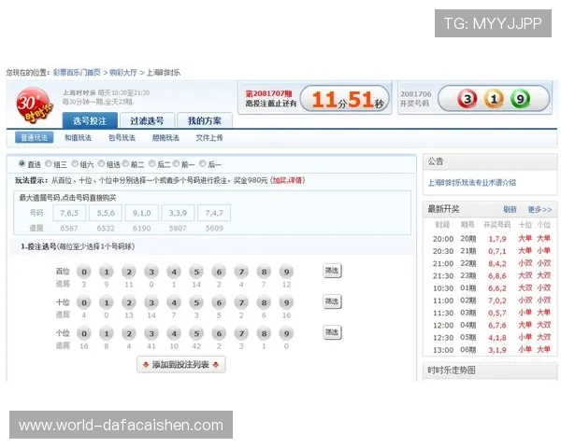Open 上海时时乐玩法专业术语介绍 announcement link
Viewport: 561px width, 448px height.
click(472, 183)
